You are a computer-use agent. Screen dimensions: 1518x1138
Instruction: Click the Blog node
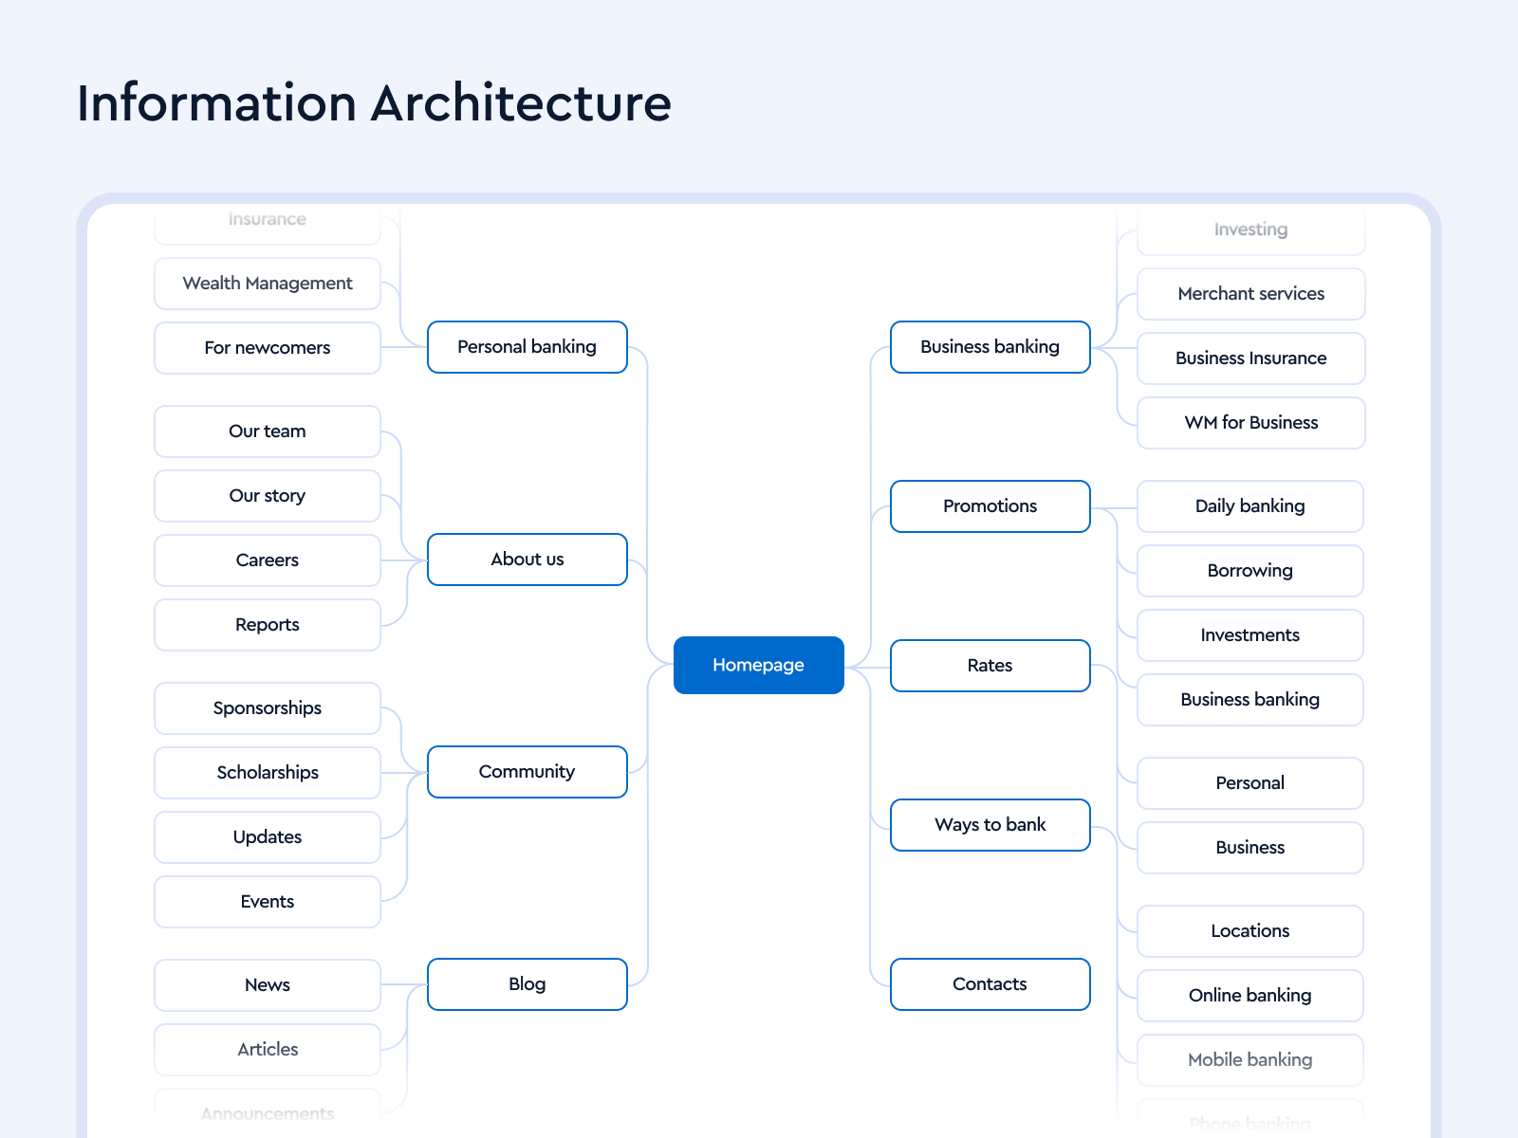pos(527,984)
